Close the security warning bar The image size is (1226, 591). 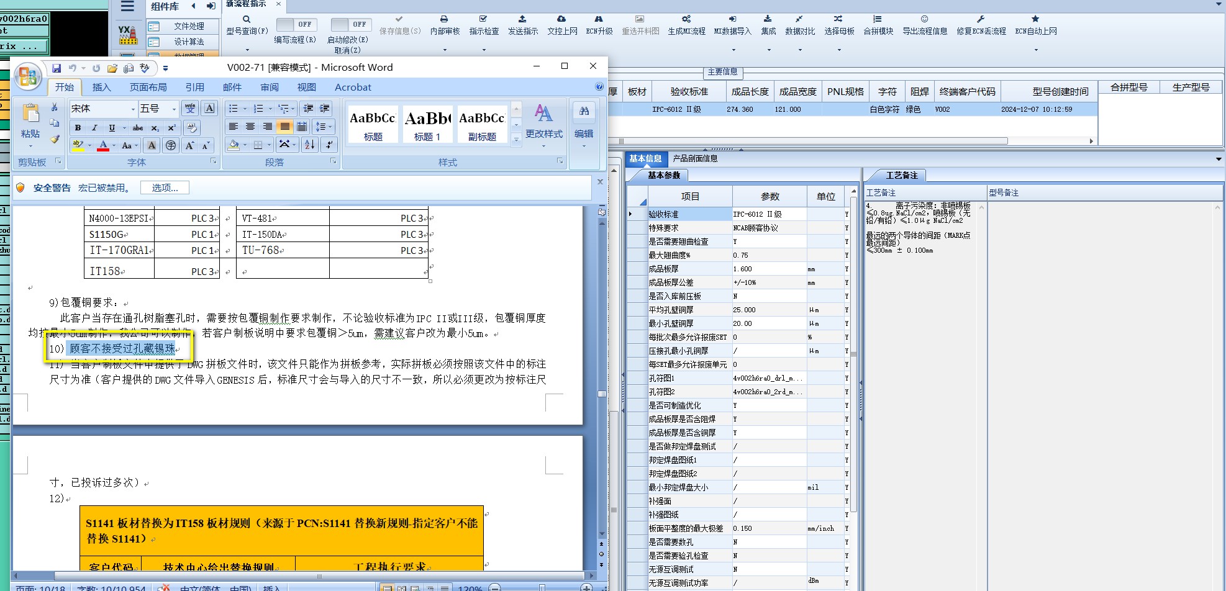(x=600, y=182)
